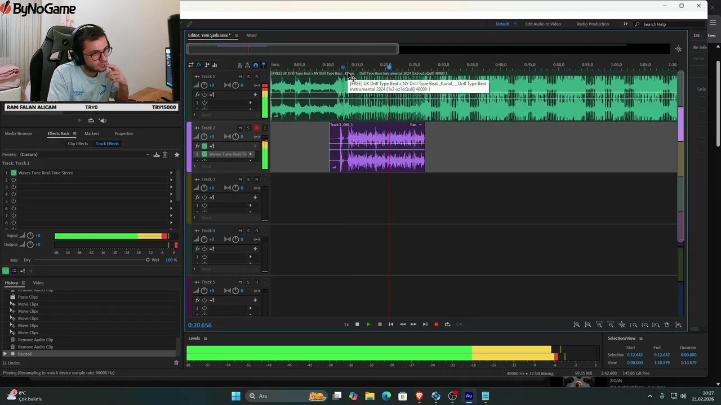This screenshot has height=405, width=721.
Task: Open Adobe Audition taskbar icon
Action: [x=469, y=396]
